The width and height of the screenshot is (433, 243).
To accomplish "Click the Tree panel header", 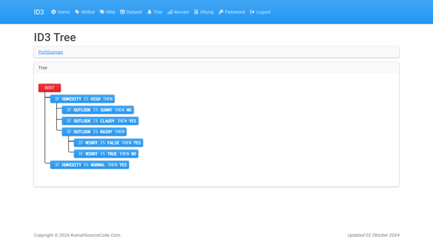I will tap(216, 68).
